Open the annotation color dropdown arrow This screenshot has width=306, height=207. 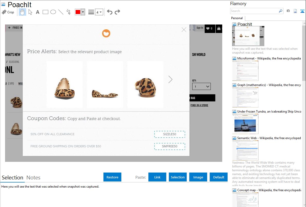pyautogui.click(x=83, y=12)
